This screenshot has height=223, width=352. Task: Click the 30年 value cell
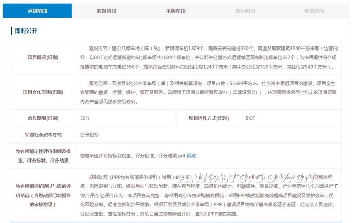[126, 118]
